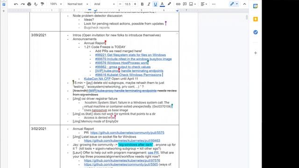299x168 pixels.
Task: Open the zoom level dropdown
Action: tap(56, 4)
